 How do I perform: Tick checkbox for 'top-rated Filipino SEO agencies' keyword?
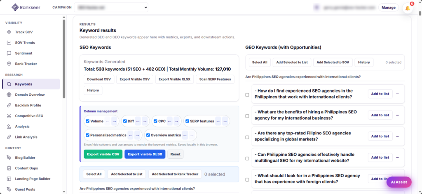[x=247, y=137]
